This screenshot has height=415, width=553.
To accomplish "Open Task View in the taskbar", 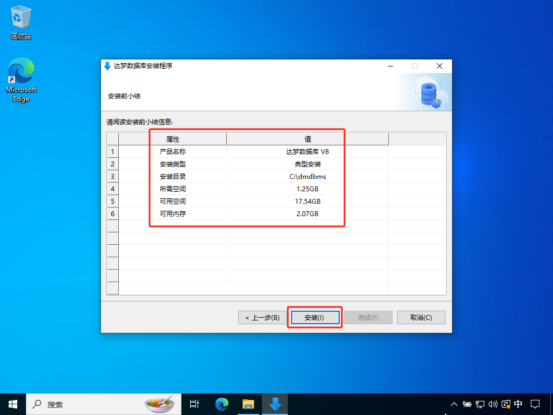I will coord(194,404).
